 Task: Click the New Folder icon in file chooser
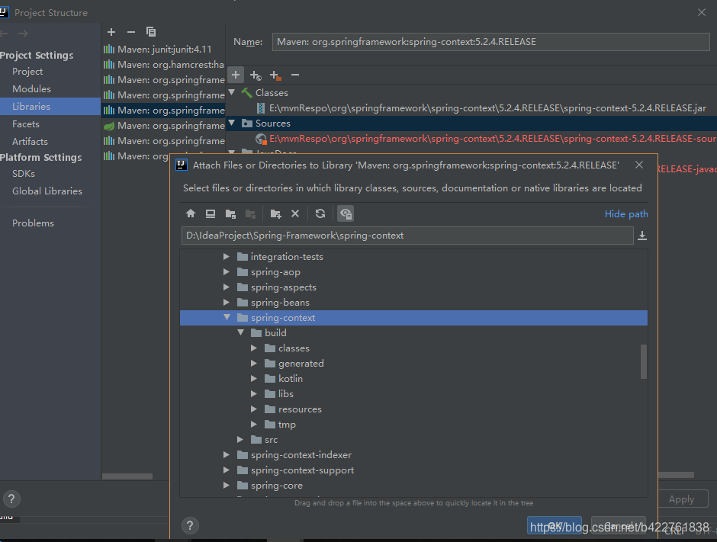coord(275,213)
